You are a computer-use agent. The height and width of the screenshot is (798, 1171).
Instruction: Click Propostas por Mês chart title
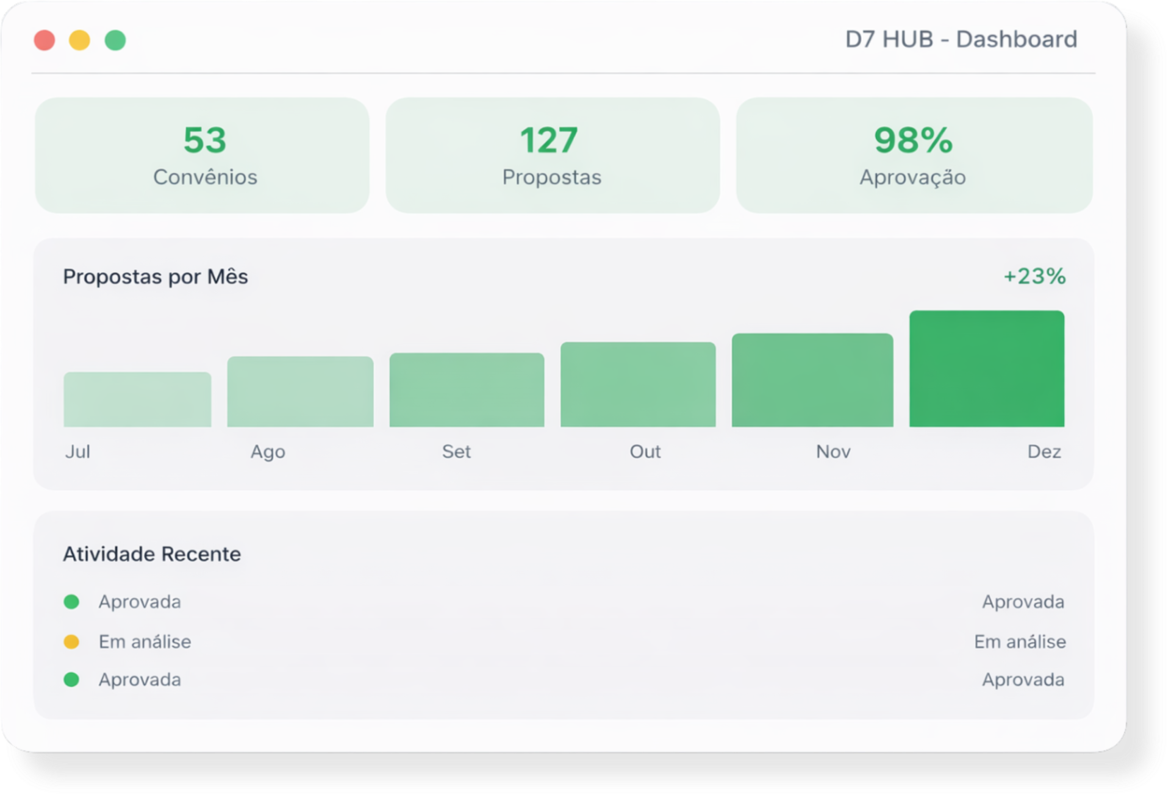[156, 277]
